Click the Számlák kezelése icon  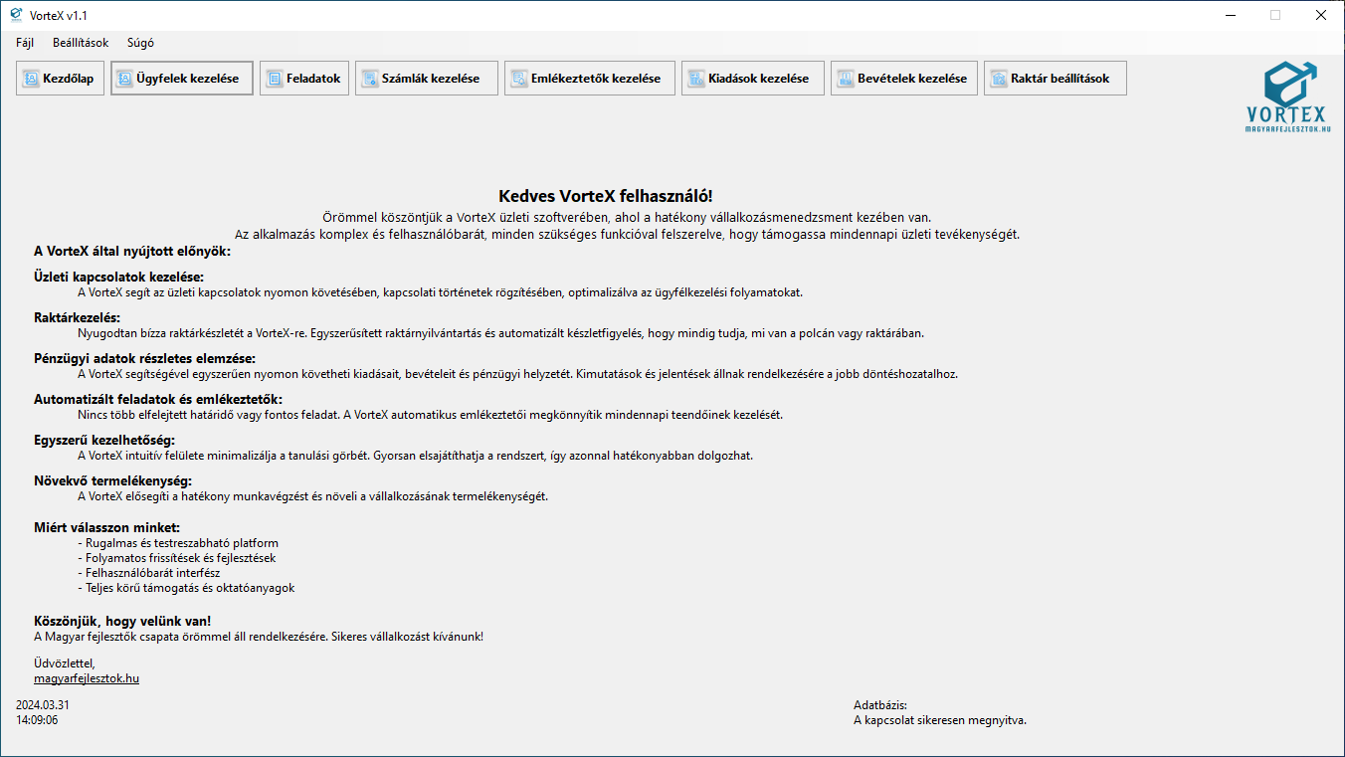point(370,79)
